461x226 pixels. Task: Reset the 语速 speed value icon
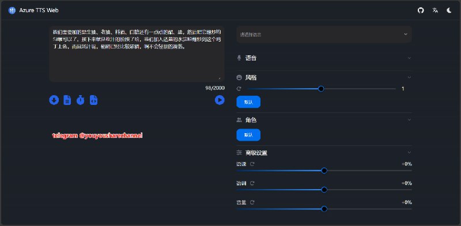coord(252,164)
